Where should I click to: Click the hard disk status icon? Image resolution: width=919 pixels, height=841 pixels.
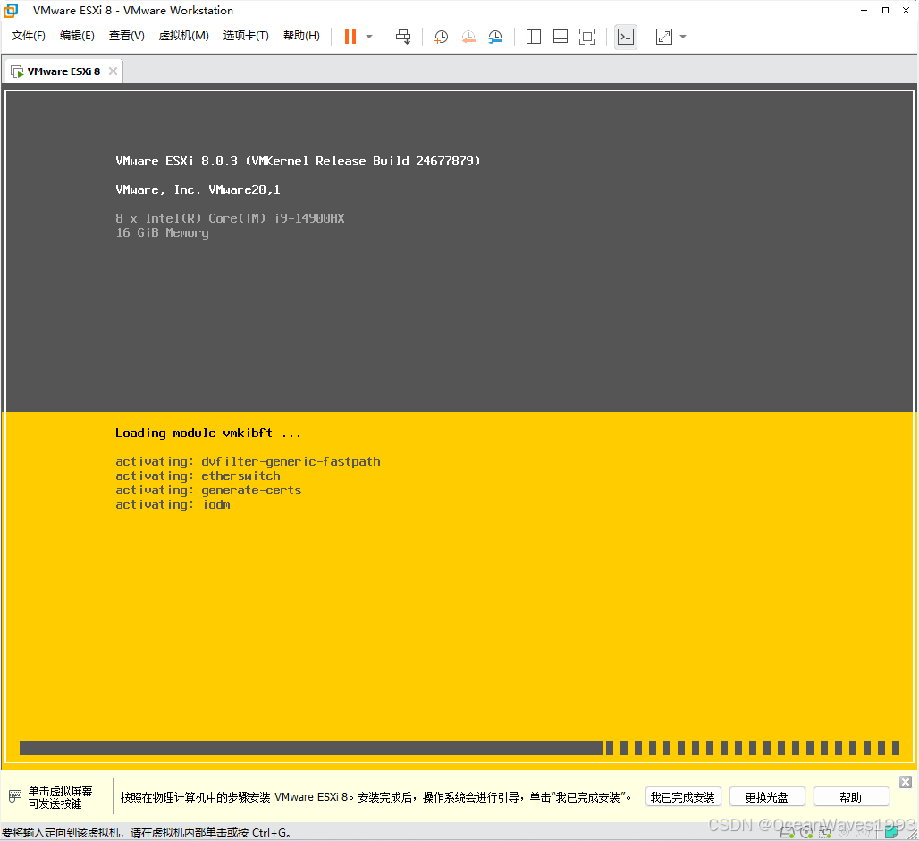coord(787,832)
